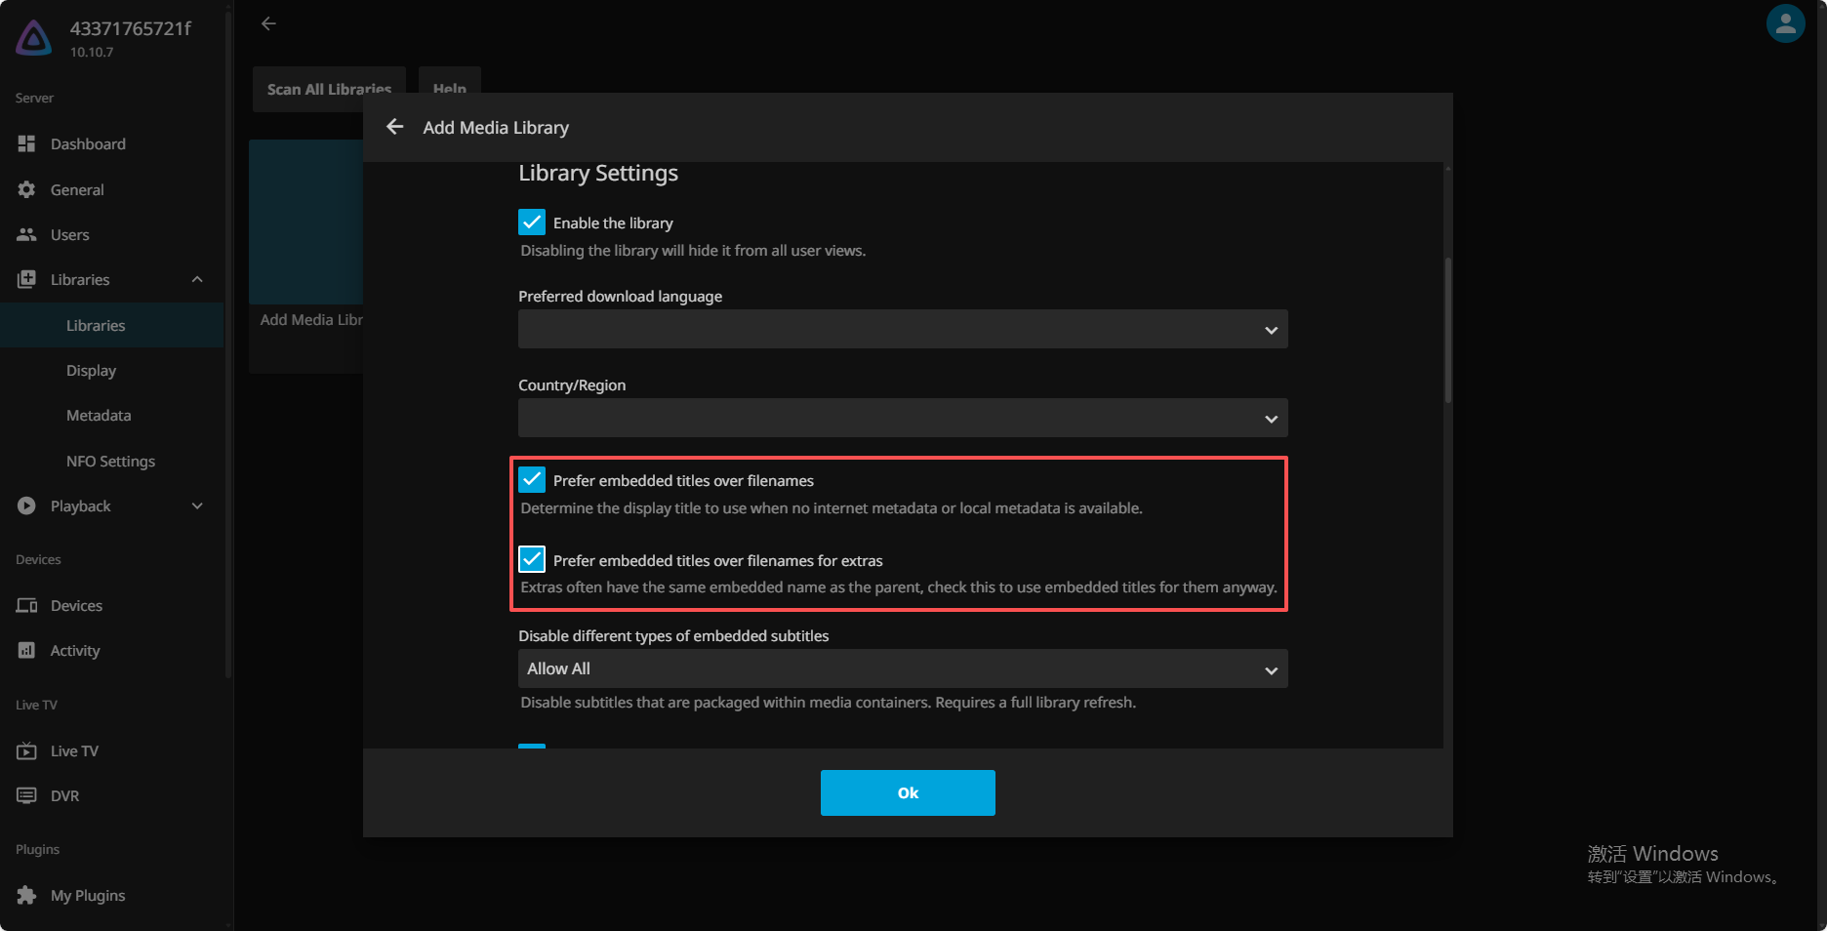1827x931 pixels.
Task: Click the Disable different types of embedded subtitles label
Action: click(673, 635)
